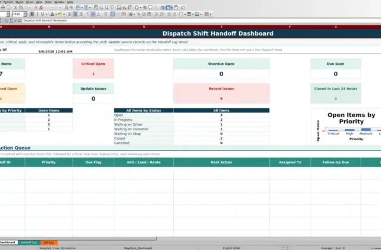The width and height of the screenshot is (381, 250).
Task: Click the Insert Hyperlink icon
Action: 145,8
